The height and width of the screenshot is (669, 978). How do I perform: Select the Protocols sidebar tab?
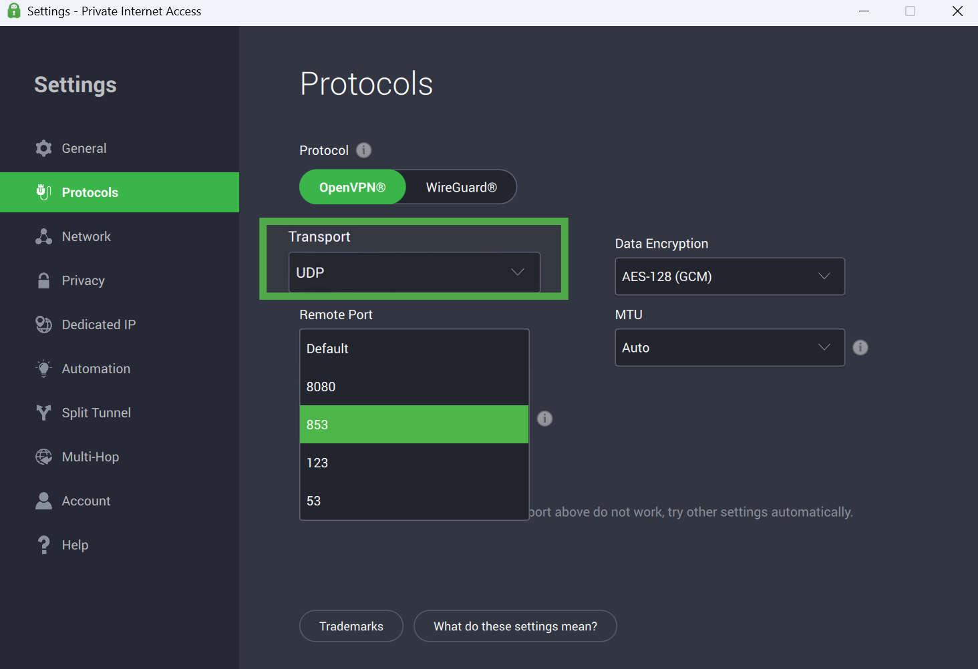tap(120, 192)
